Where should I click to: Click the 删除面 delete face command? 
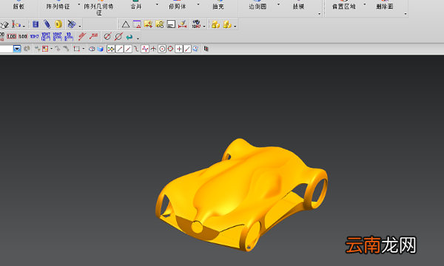pyautogui.click(x=385, y=6)
